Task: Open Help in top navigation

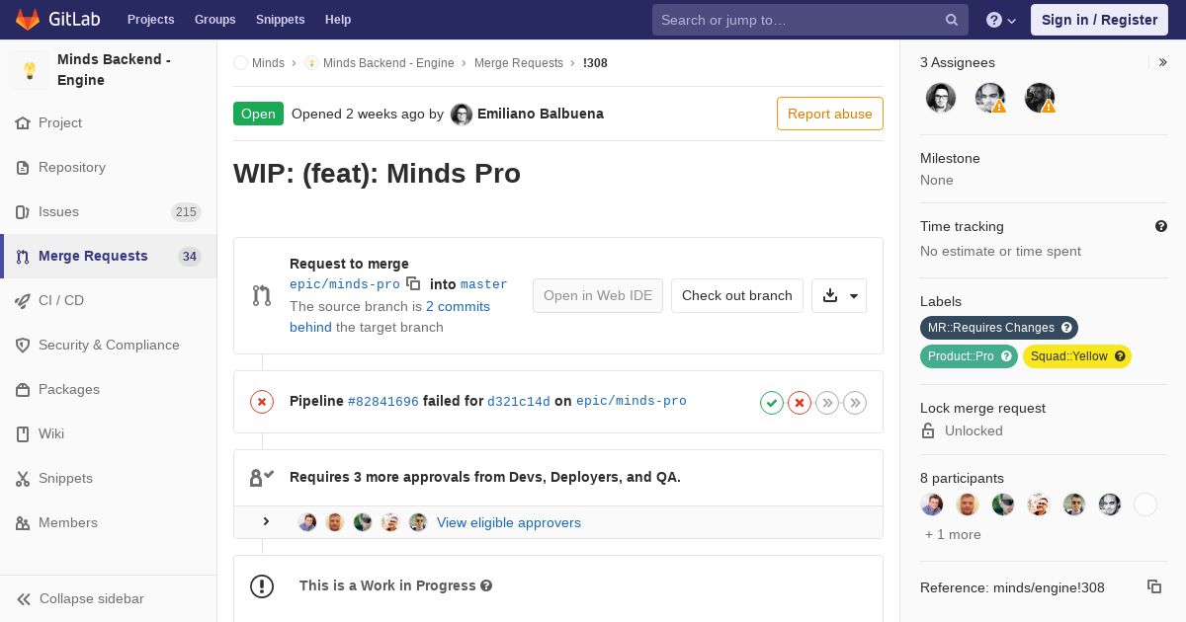Action: (x=338, y=20)
